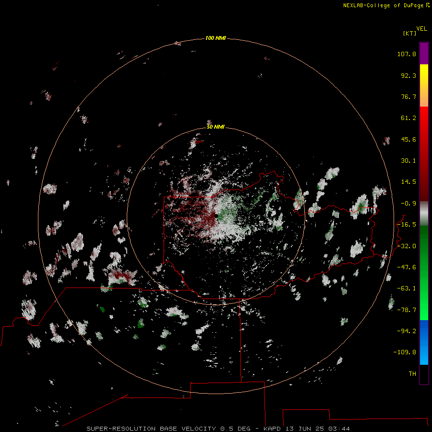Click the VEL legend title
The height and width of the screenshot is (432, 432).
(x=421, y=29)
